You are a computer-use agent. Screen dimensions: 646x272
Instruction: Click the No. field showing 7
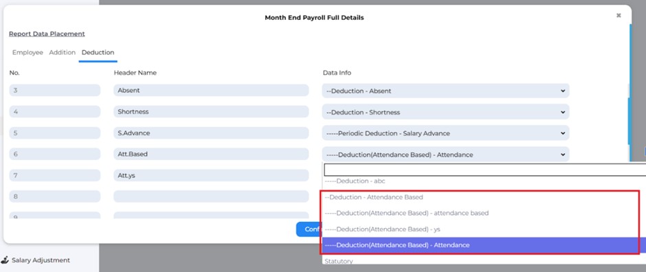coord(55,175)
